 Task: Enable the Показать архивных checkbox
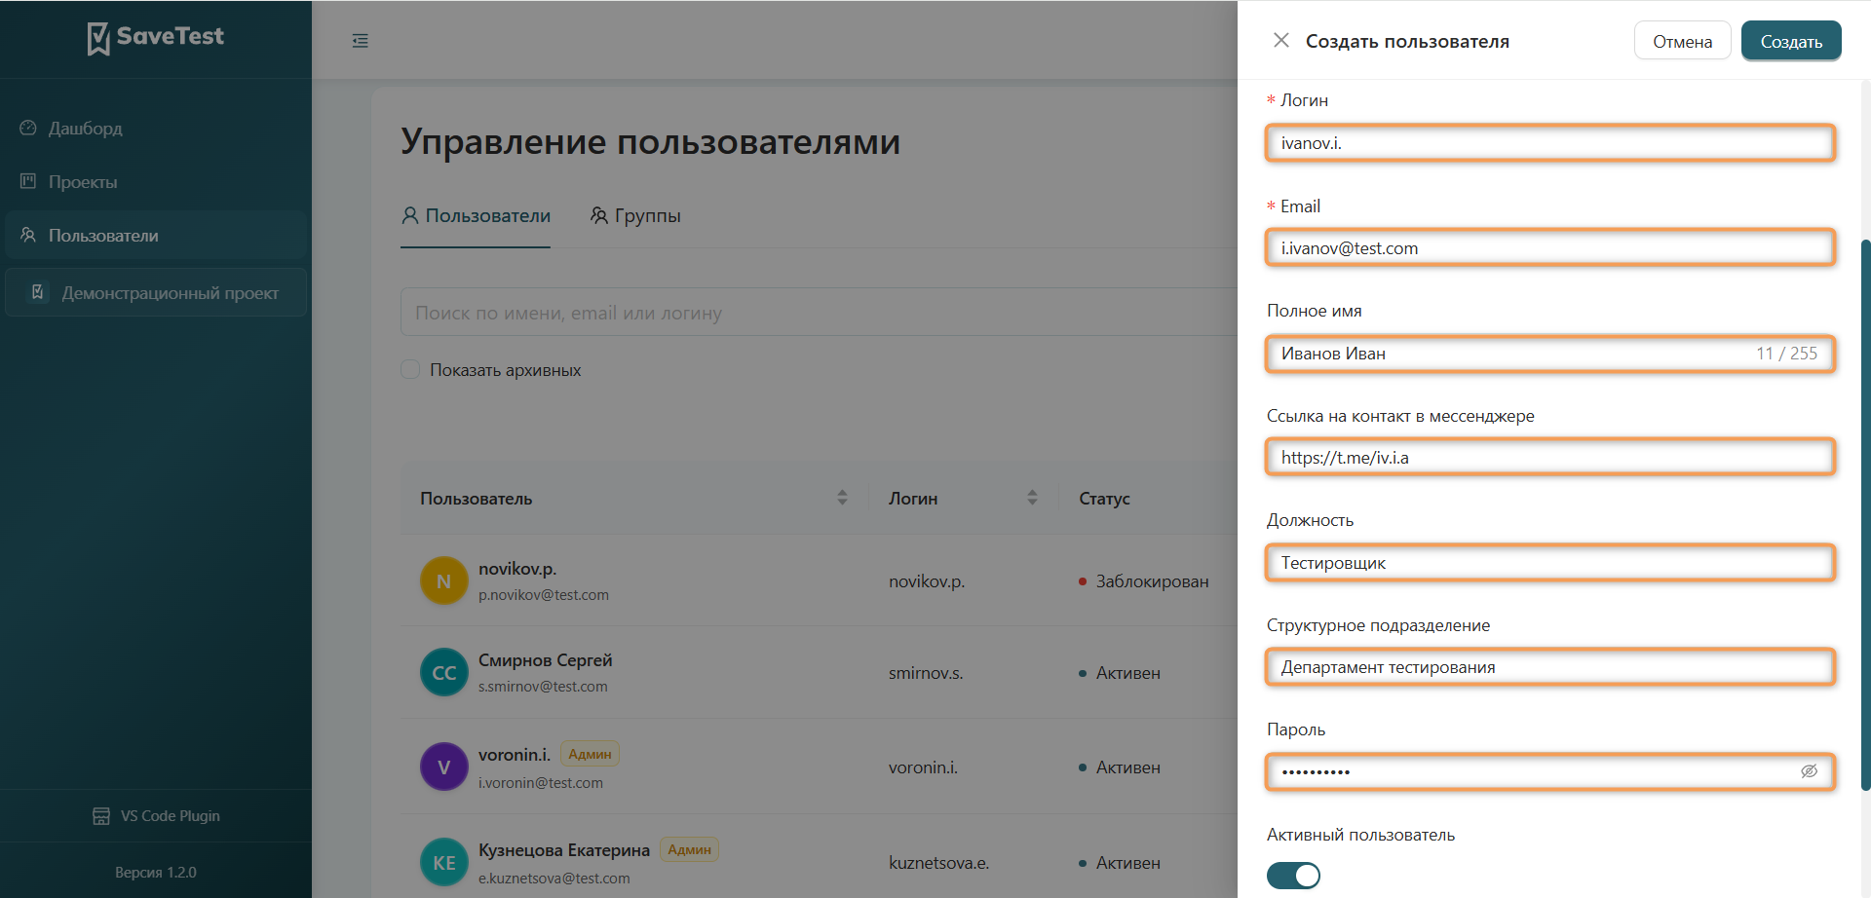point(410,369)
